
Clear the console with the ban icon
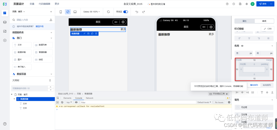pos(62,102)
